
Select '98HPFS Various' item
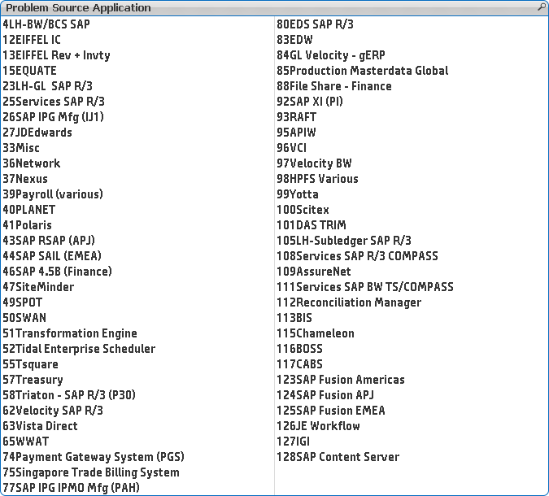pos(412,179)
